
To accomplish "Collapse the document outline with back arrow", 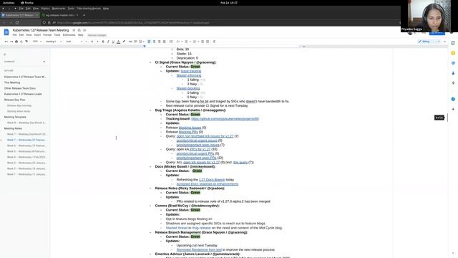I will (x=5, y=54).
